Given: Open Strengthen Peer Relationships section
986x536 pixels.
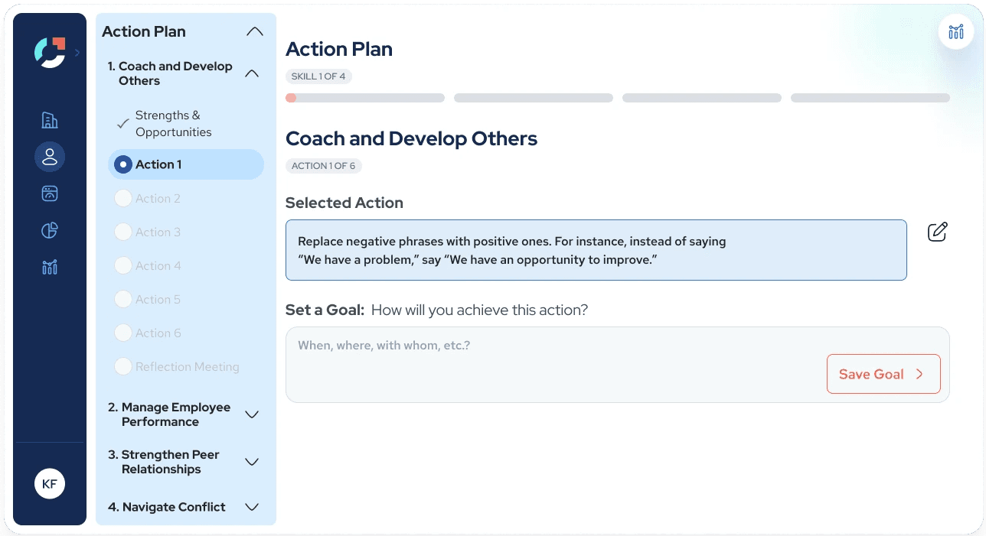Looking at the screenshot, I should 251,462.
